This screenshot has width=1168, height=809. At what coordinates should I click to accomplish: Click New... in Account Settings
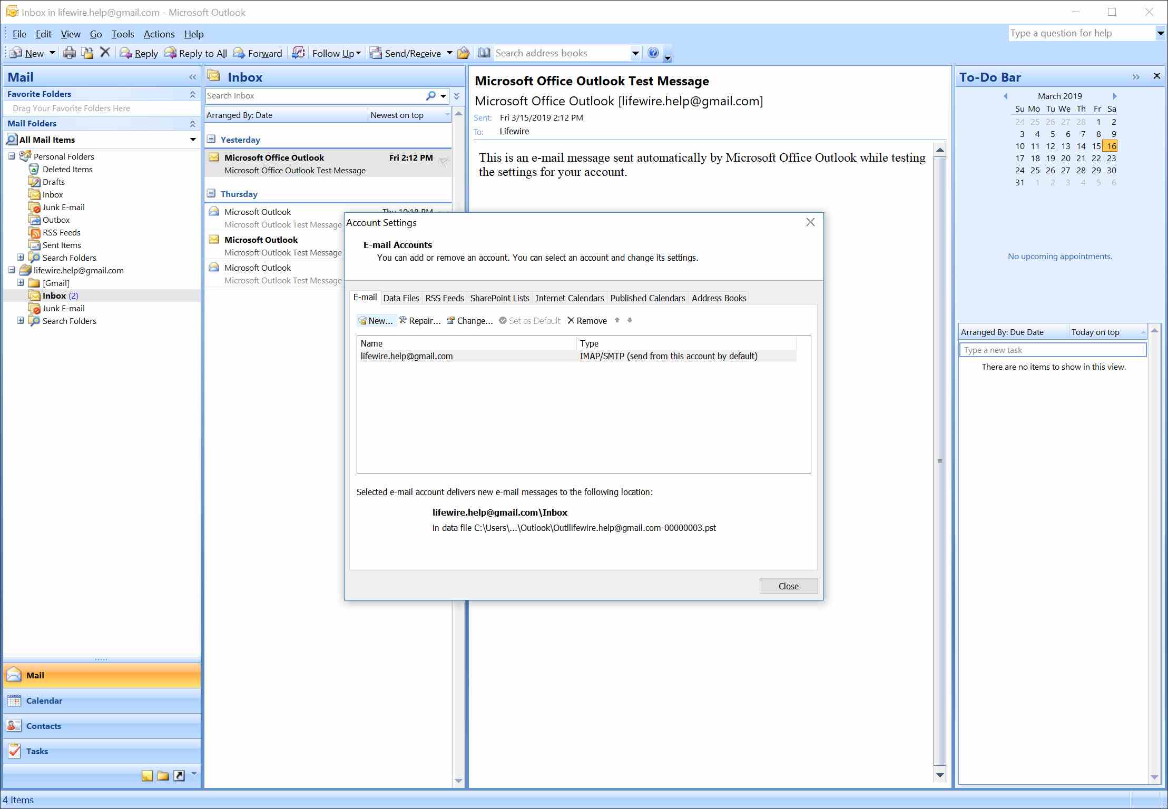(376, 321)
